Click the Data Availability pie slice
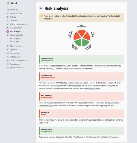137x143 pixels. 82,33
